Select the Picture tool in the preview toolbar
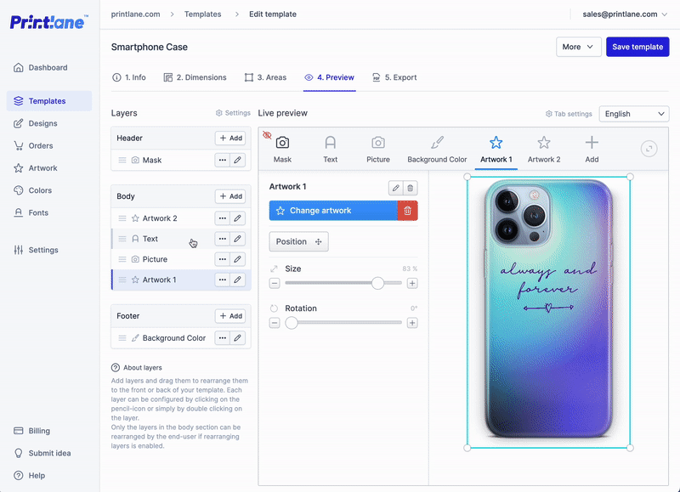 377,146
